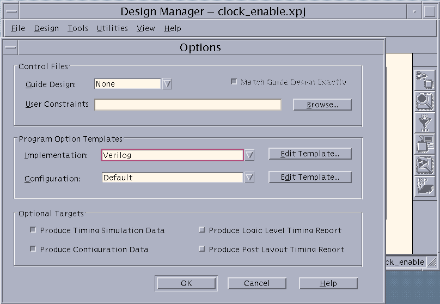Image resolution: width=440 pixels, height=304 pixels.
Task: Expand the Configuration template dropdown arrow
Action: pyautogui.click(x=249, y=178)
